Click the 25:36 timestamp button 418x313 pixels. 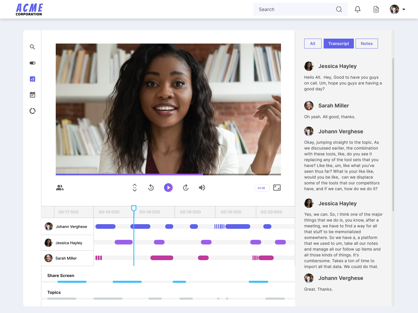pos(262,188)
